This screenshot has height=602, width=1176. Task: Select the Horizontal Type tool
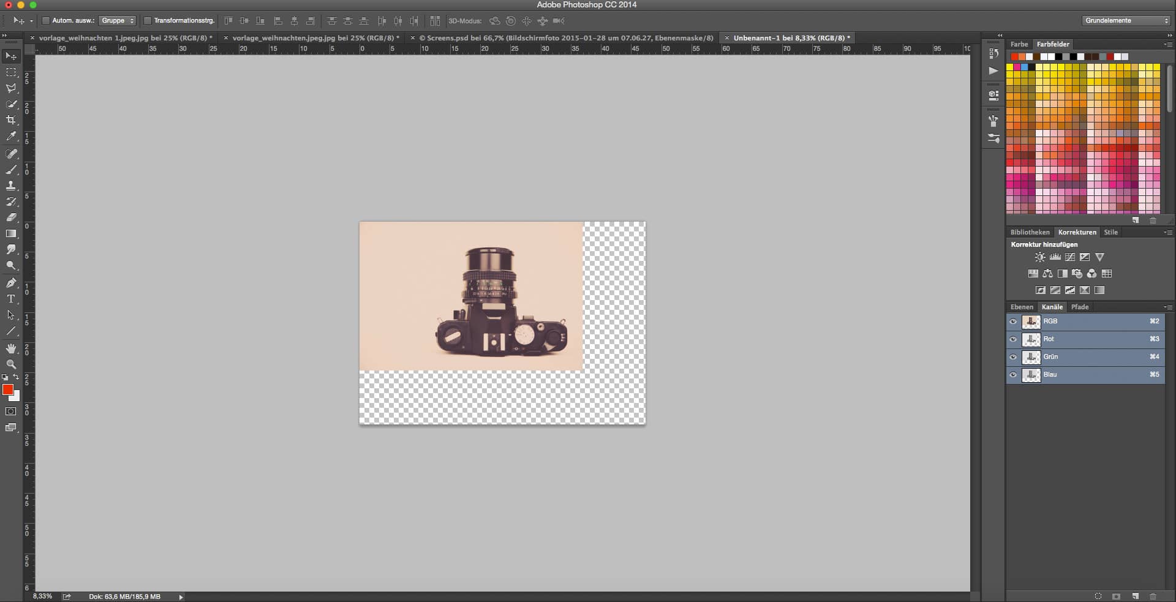pos(11,299)
